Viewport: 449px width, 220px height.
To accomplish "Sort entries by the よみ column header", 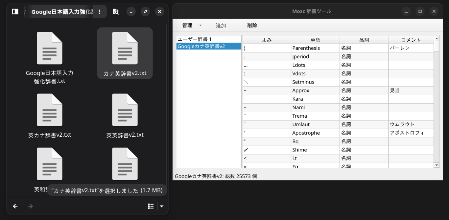I will (x=266, y=39).
